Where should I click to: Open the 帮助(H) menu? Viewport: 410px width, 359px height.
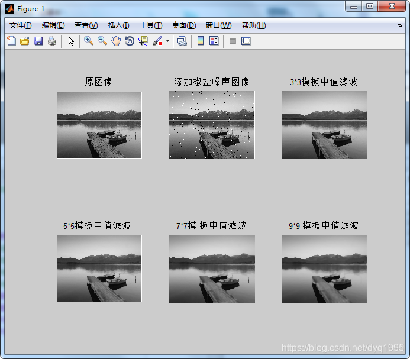[254, 25]
